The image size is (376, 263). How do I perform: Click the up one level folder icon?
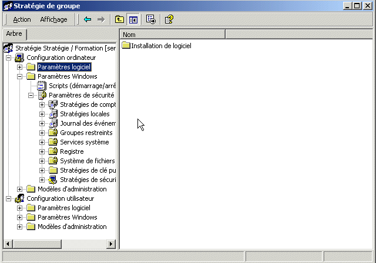tap(119, 19)
